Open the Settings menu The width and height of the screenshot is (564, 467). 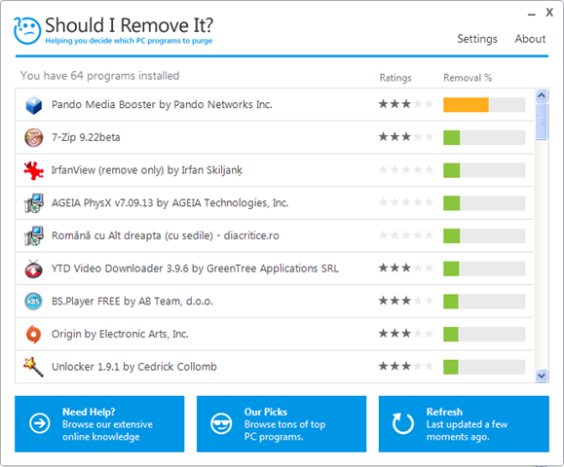pyautogui.click(x=477, y=39)
